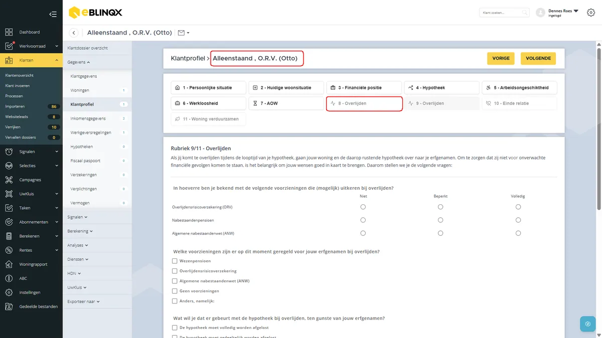Select Beperkt for Nabestaandenpensioen

(x=440, y=220)
